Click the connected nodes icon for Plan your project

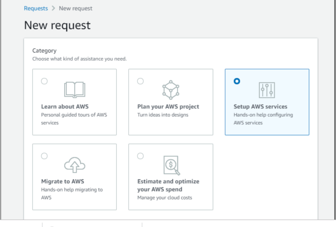point(171,90)
